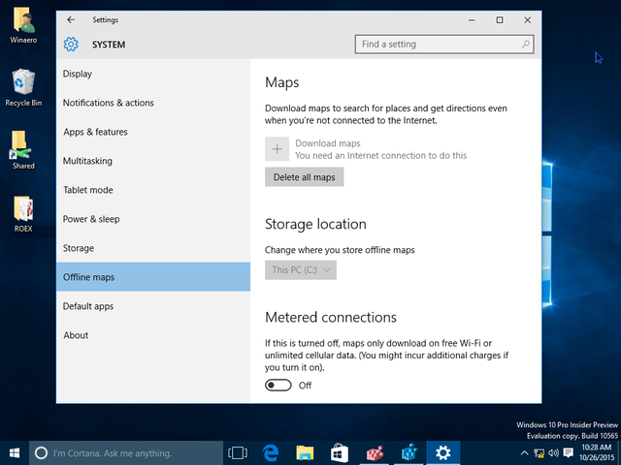The image size is (621, 465).
Task: Open Task View from the taskbar
Action: [x=238, y=453]
